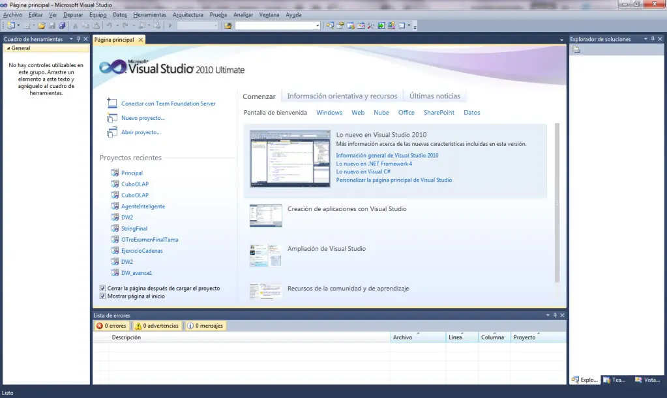Open the Properties Window toolbar icon
Image resolution: width=667 pixels, height=398 pixels.
click(340, 25)
